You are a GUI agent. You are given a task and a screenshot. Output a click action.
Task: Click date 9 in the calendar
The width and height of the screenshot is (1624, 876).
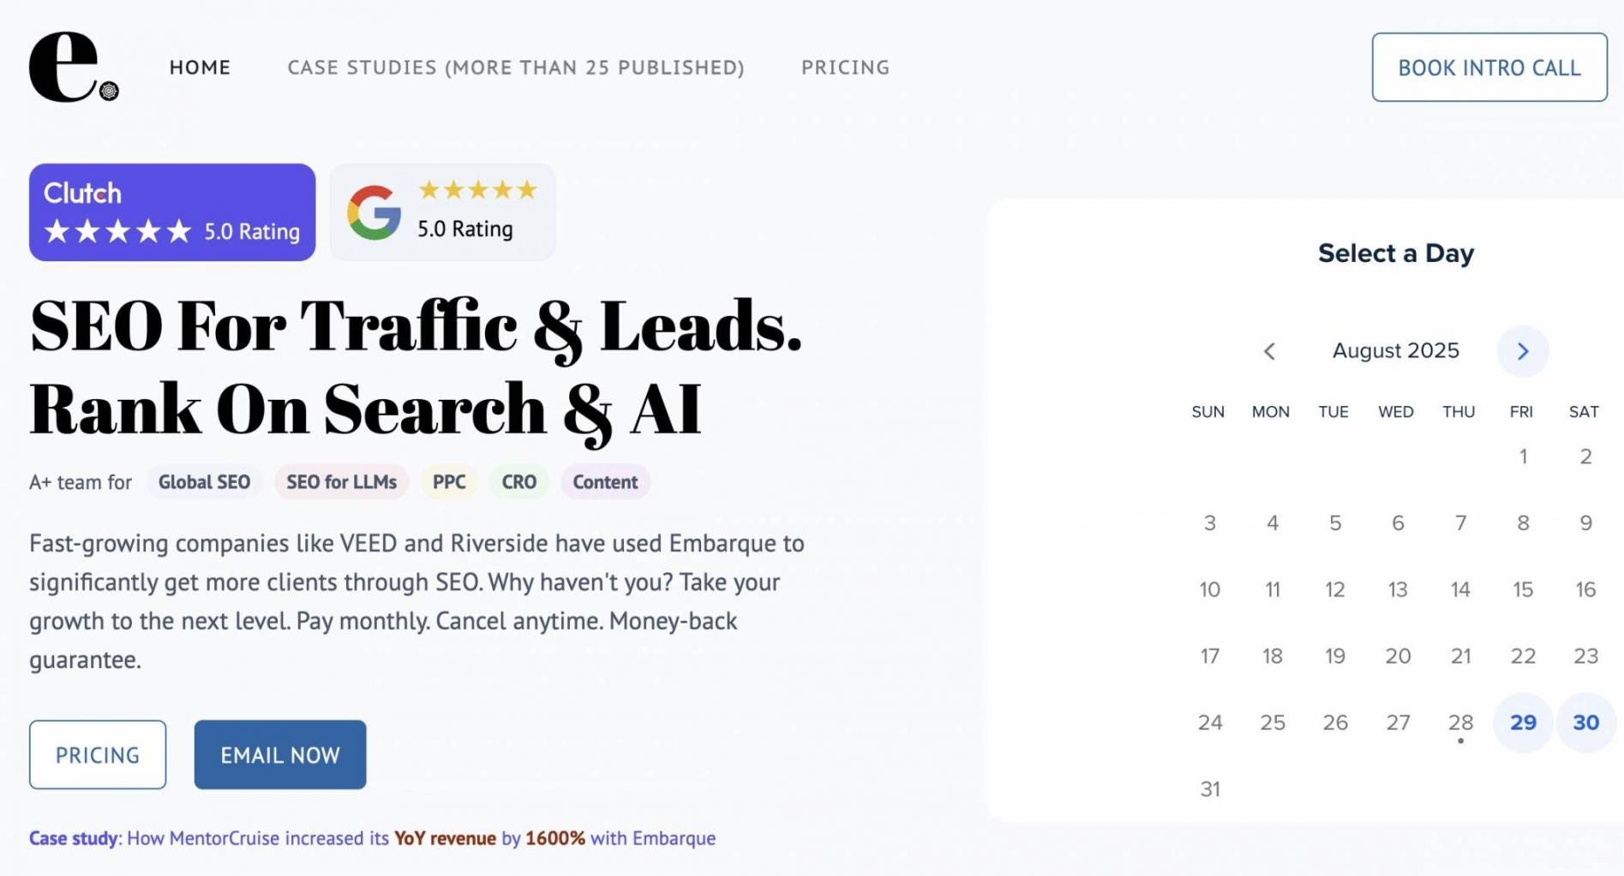coord(1585,523)
